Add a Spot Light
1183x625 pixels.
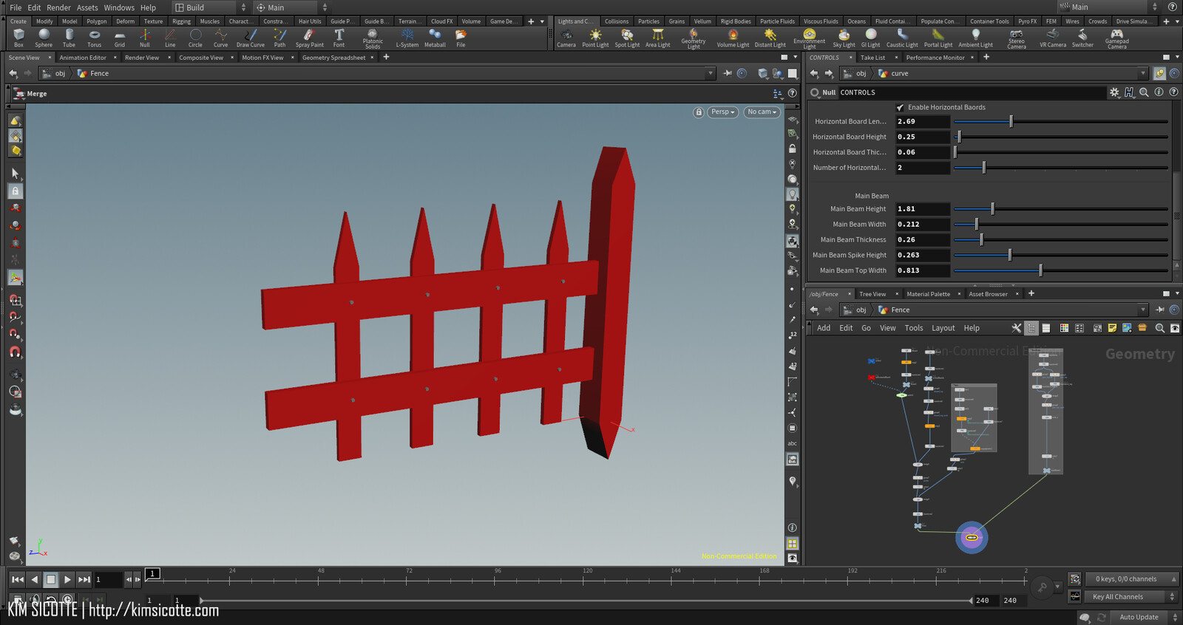pos(627,38)
